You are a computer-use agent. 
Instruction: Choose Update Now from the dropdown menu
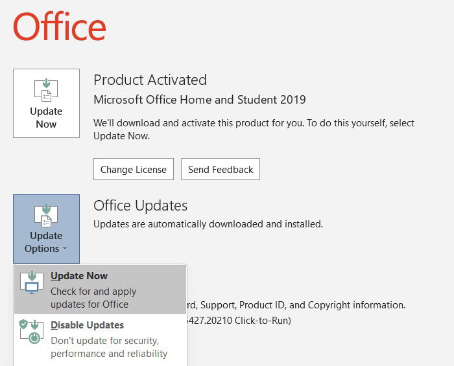(79, 276)
